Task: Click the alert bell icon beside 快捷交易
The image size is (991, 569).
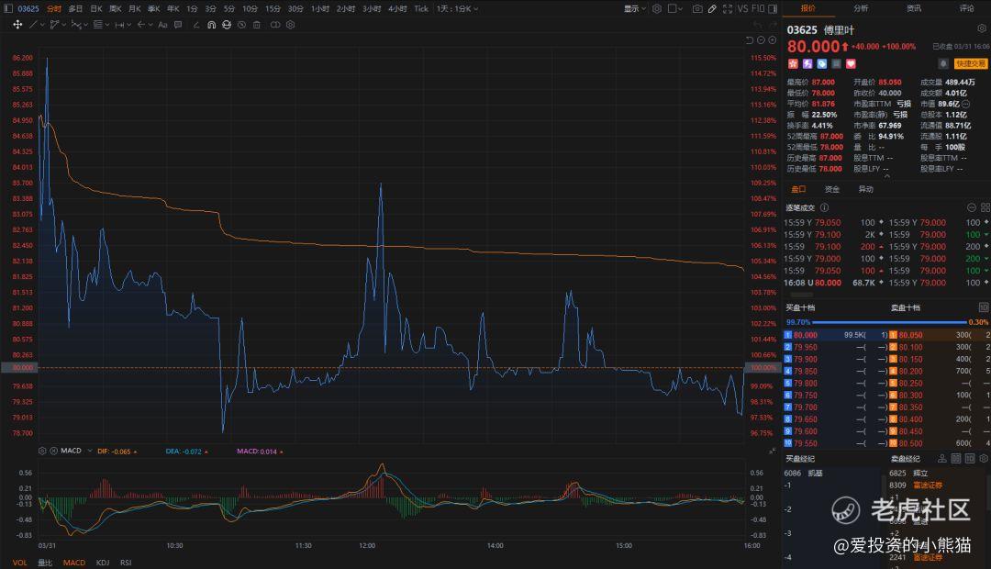Action: [943, 63]
